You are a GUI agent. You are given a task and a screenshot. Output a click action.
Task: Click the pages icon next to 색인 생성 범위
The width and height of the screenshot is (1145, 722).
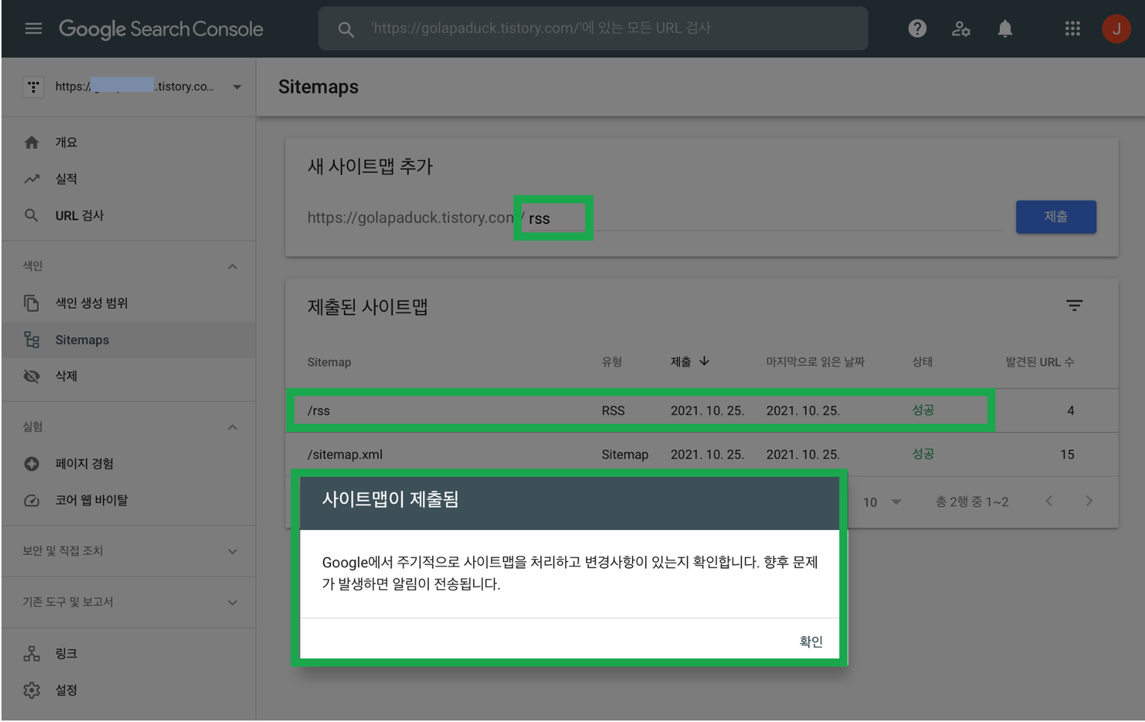pyautogui.click(x=31, y=303)
